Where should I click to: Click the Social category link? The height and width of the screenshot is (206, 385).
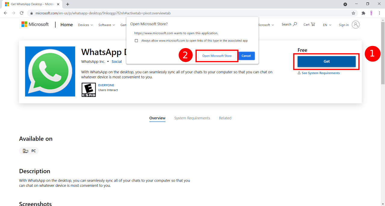[x=117, y=62]
